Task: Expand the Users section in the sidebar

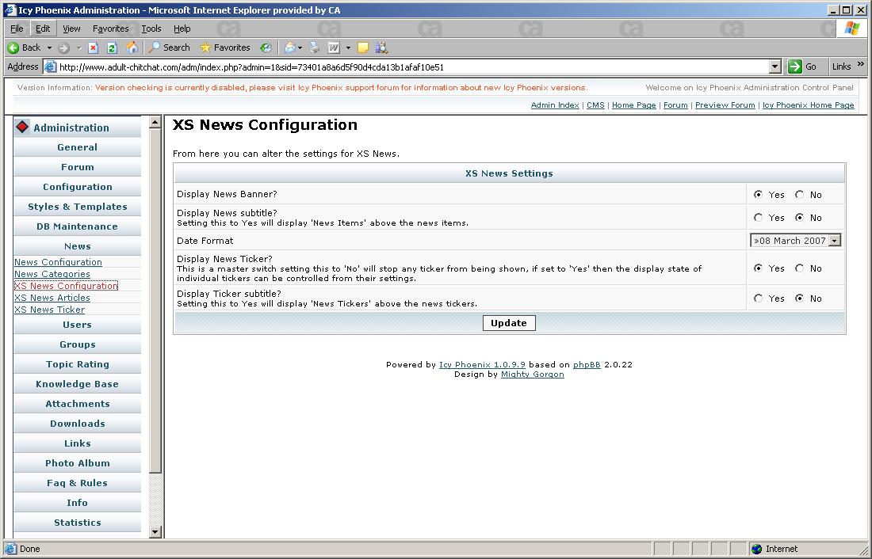Action: [77, 325]
